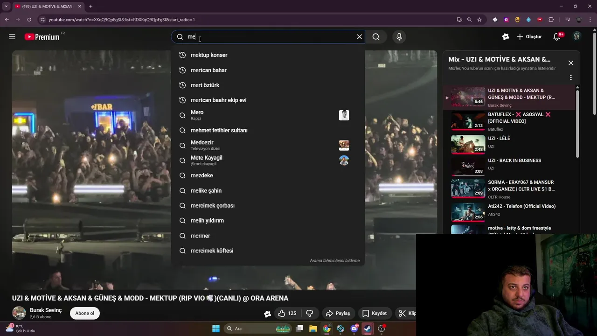Select suggestion "mehmet fetihler sultanı"
This screenshot has width=597, height=336.
(268, 130)
